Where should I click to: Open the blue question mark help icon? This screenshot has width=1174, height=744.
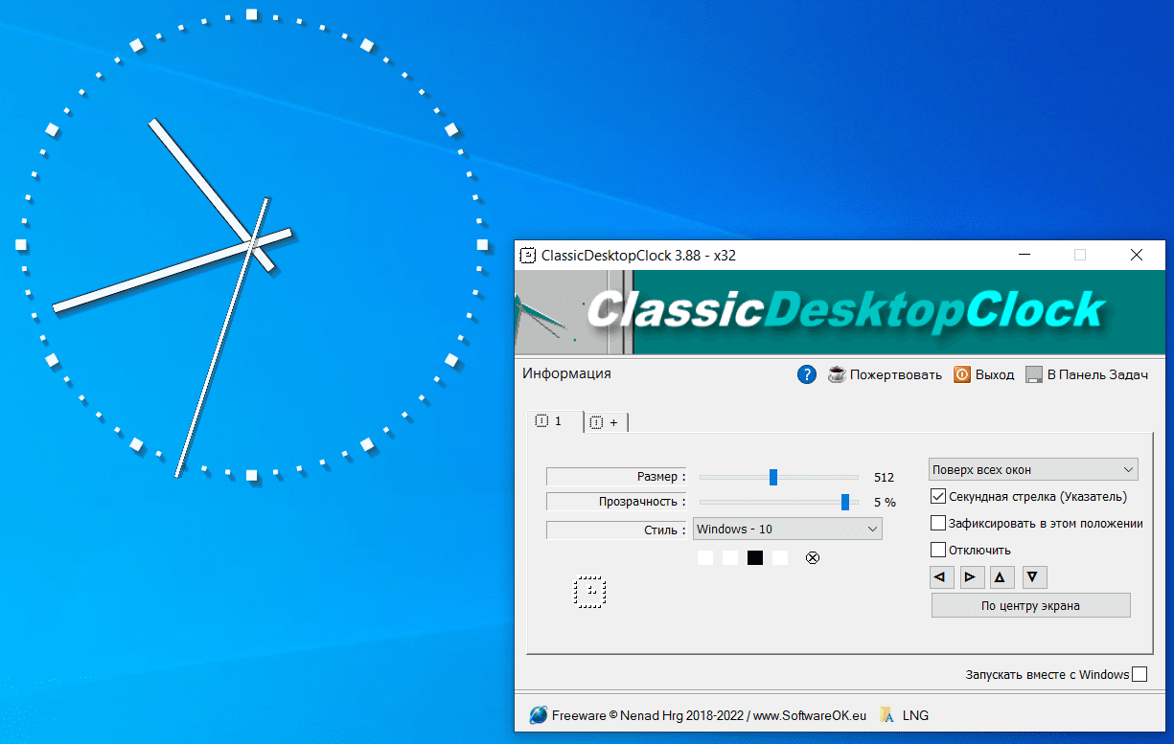click(x=807, y=374)
